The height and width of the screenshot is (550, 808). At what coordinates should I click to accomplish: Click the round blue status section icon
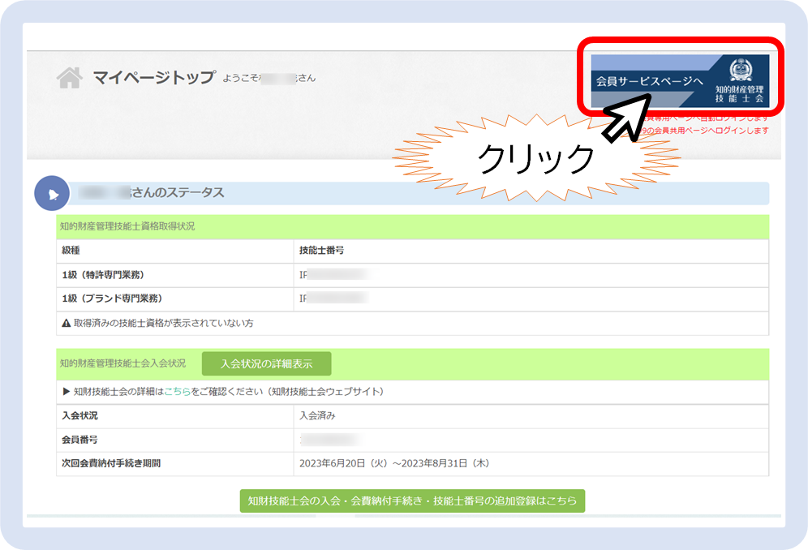point(51,193)
